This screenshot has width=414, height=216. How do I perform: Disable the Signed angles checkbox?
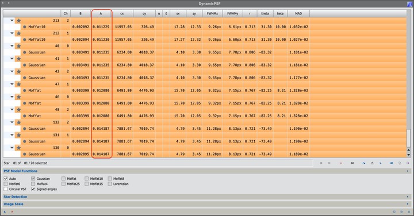pyautogui.click(x=33, y=189)
